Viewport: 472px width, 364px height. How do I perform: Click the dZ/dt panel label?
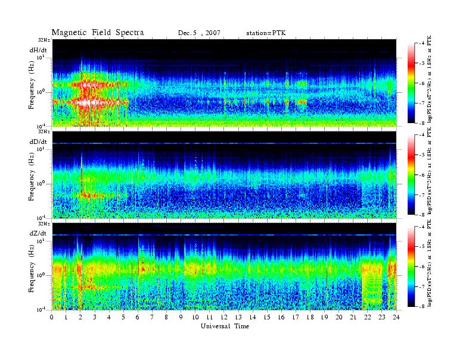(38, 233)
